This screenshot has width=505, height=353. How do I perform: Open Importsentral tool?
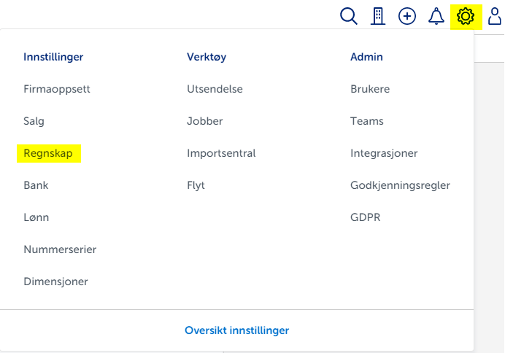coord(221,153)
